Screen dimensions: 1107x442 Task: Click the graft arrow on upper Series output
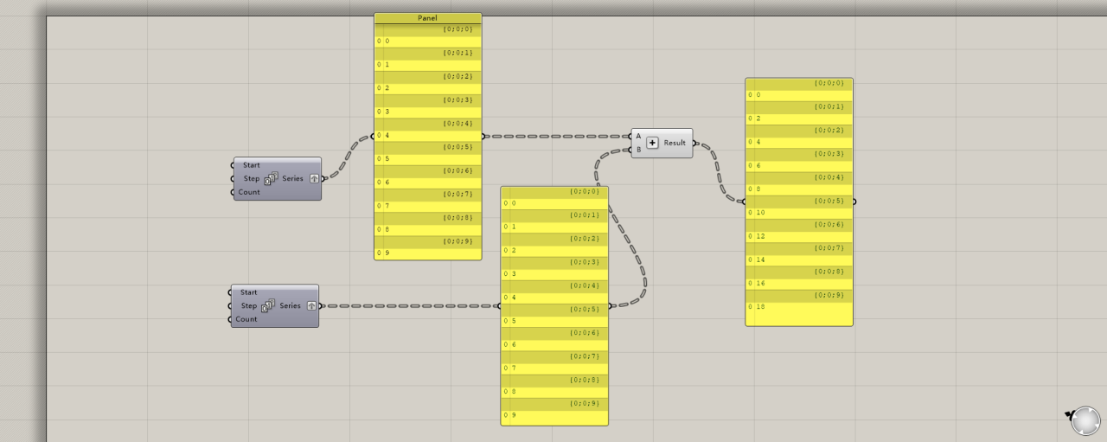click(314, 178)
